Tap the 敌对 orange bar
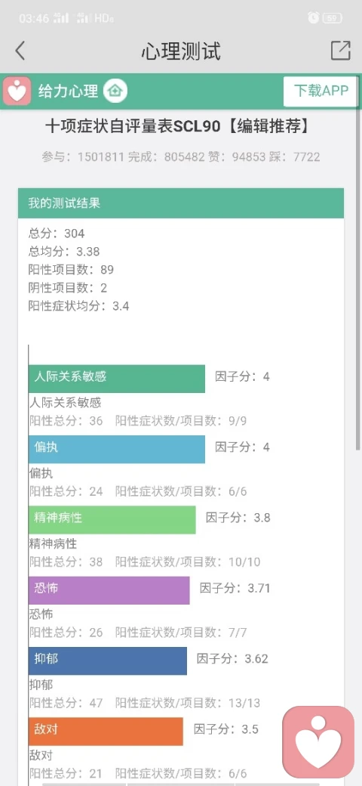Image resolution: width=362 pixels, height=786 pixels. 106,732
